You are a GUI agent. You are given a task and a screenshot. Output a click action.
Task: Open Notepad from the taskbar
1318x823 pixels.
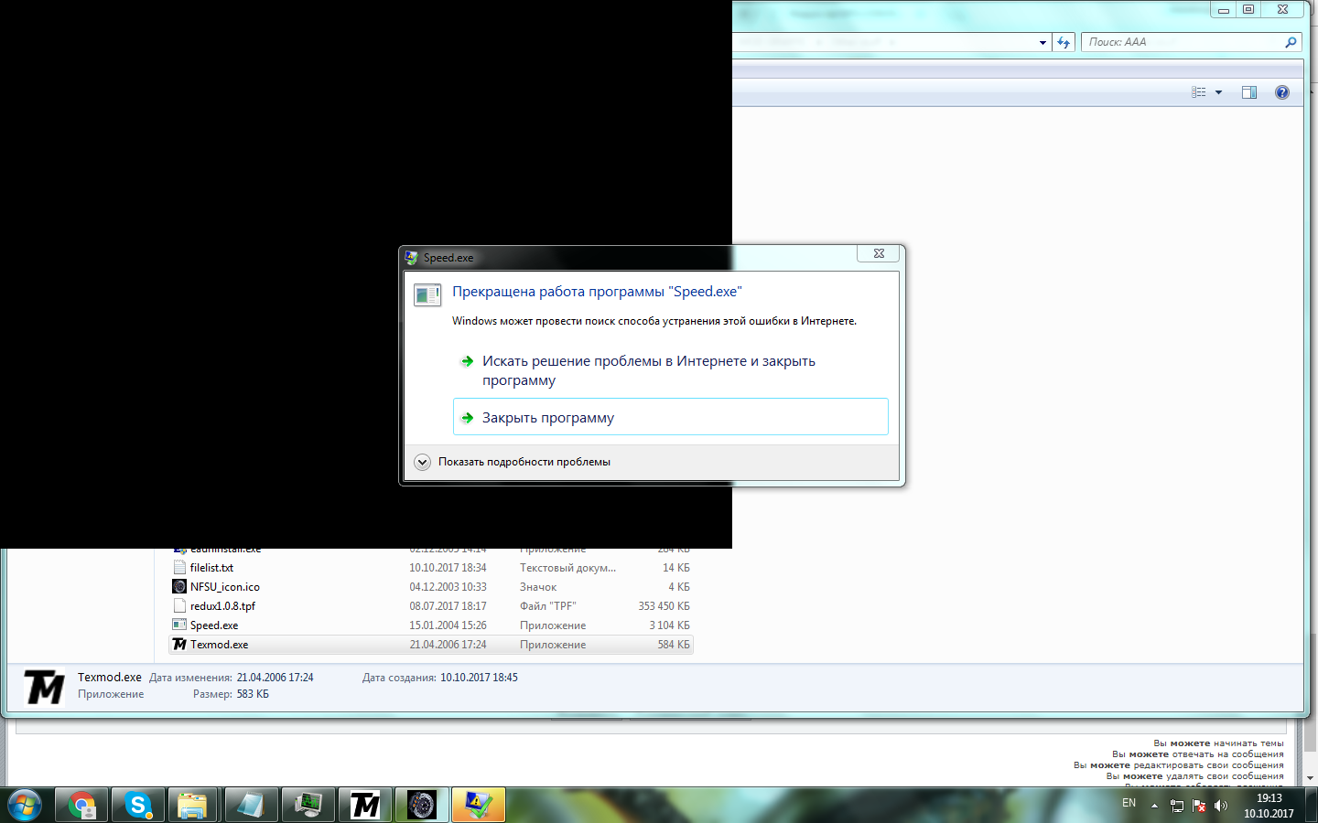(250, 806)
